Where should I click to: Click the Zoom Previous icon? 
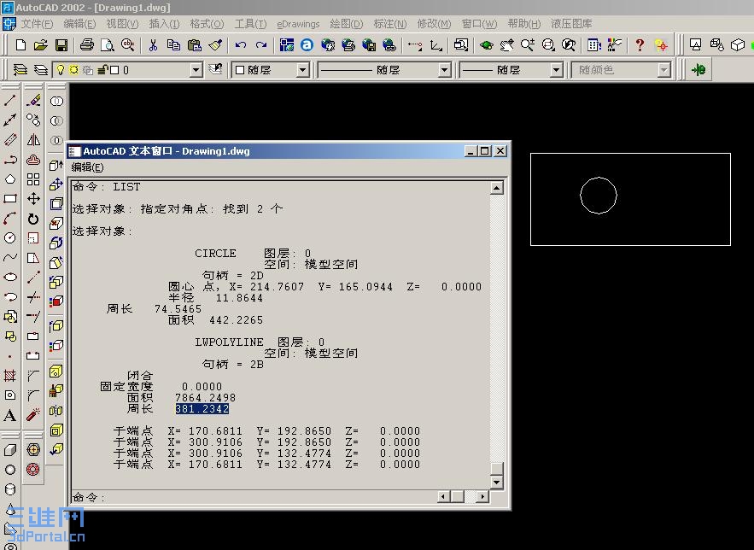[x=569, y=45]
